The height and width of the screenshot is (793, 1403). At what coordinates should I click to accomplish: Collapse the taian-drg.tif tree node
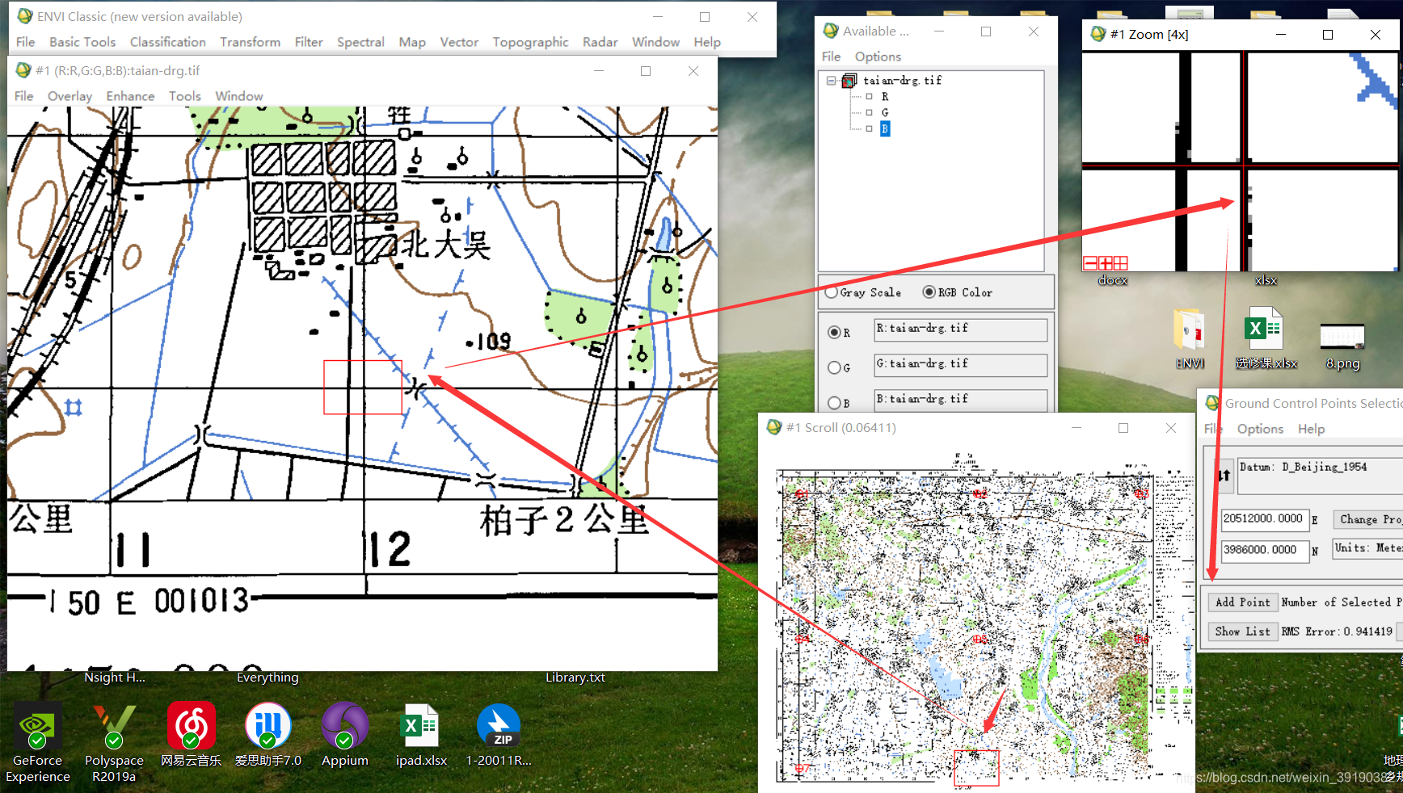point(831,81)
